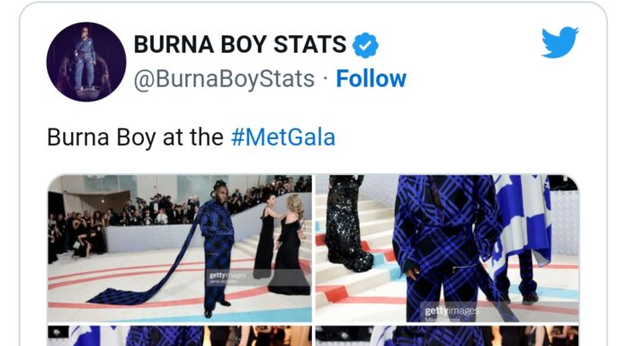Open the Burna Boy Stats profile avatar
The height and width of the screenshot is (346, 626).
click(x=86, y=62)
